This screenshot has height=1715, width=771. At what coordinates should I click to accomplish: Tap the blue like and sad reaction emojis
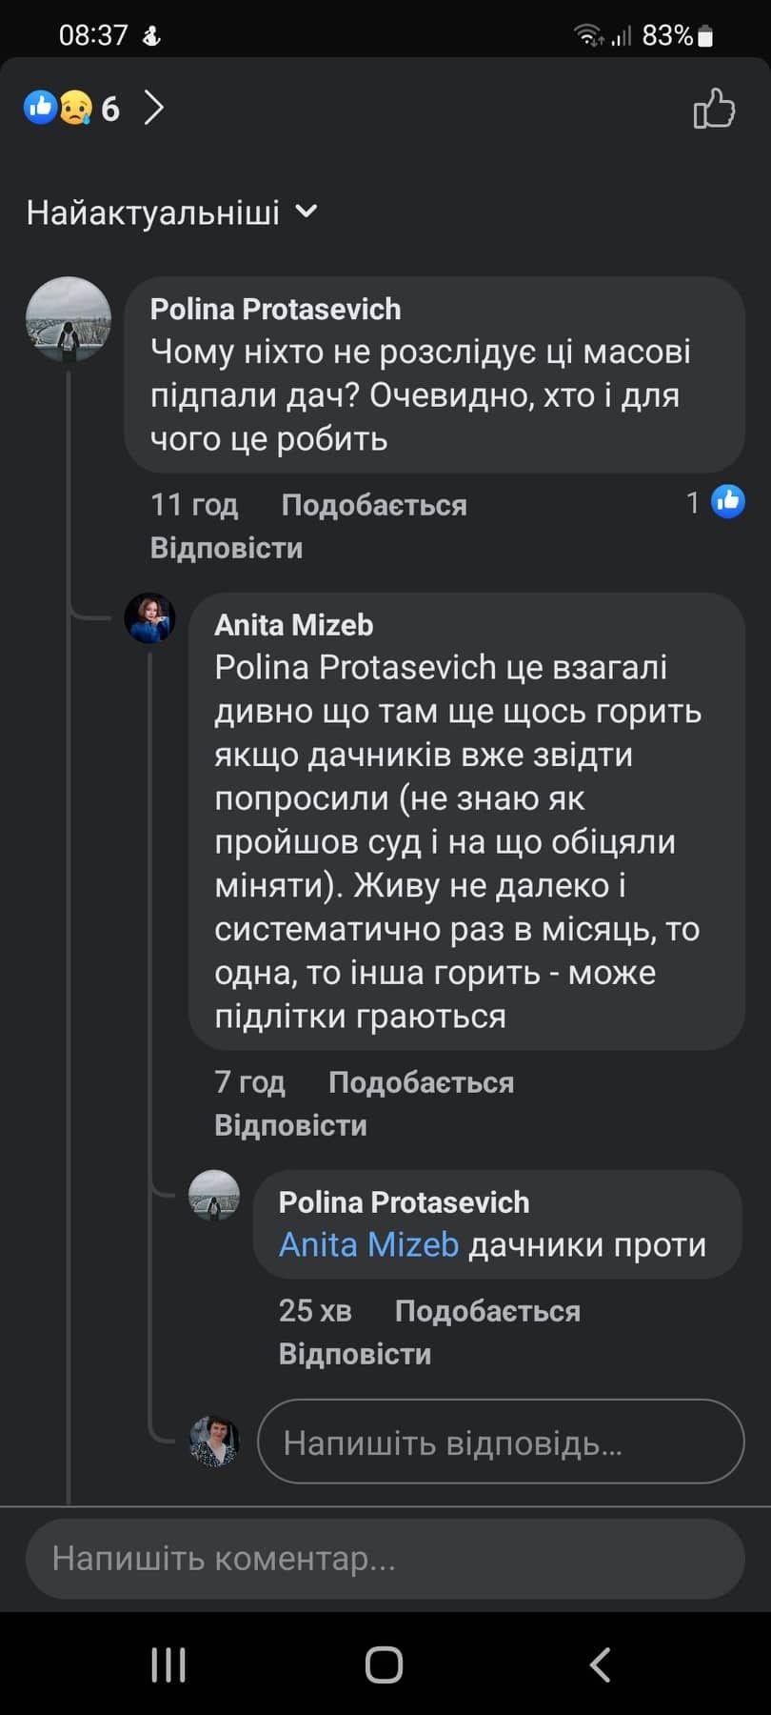(58, 108)
